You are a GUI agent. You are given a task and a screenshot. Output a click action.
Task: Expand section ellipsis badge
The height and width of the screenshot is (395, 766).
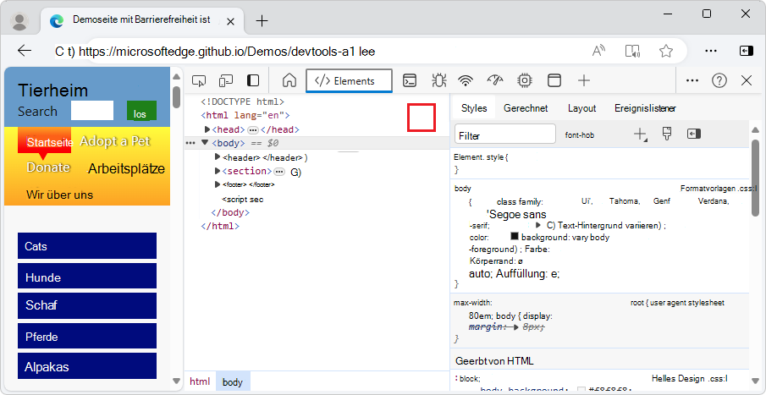pyautogui.click(x=279, y=172)
